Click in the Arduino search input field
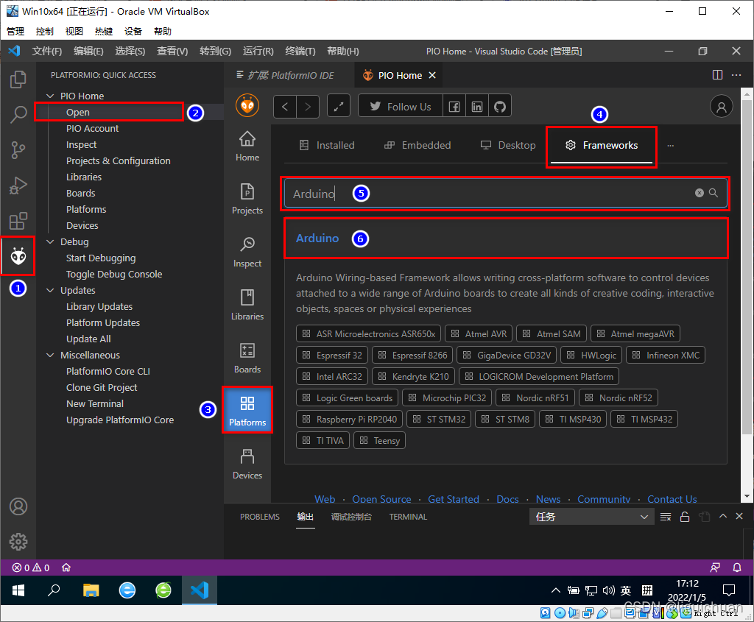This screenshot has width=754, height=622. 505,194
